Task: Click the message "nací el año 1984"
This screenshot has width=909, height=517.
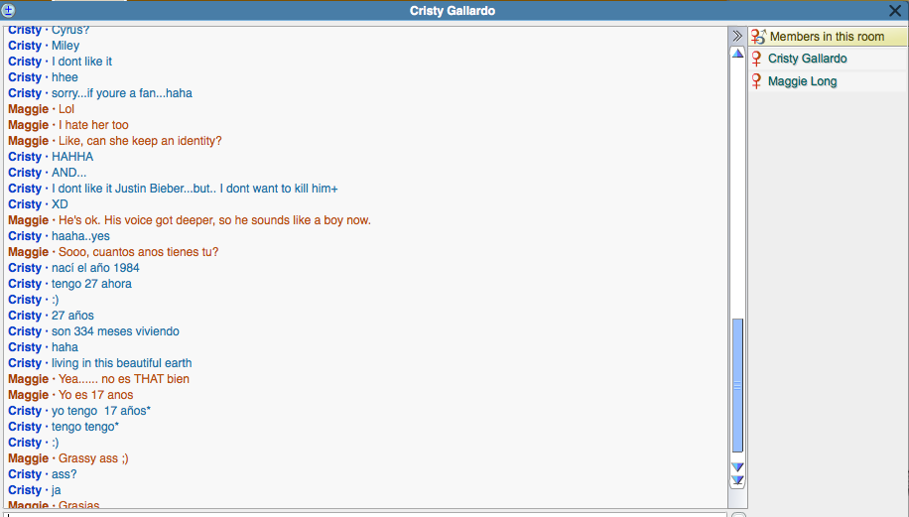Action: [95, 268]
